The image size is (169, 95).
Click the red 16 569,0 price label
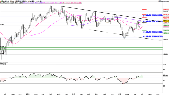pos(166,10)
